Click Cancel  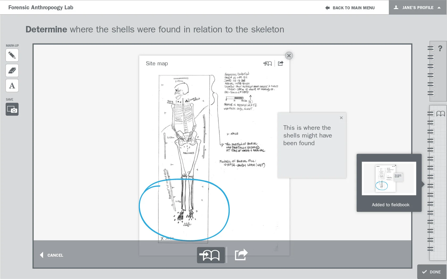coord(52,255)
